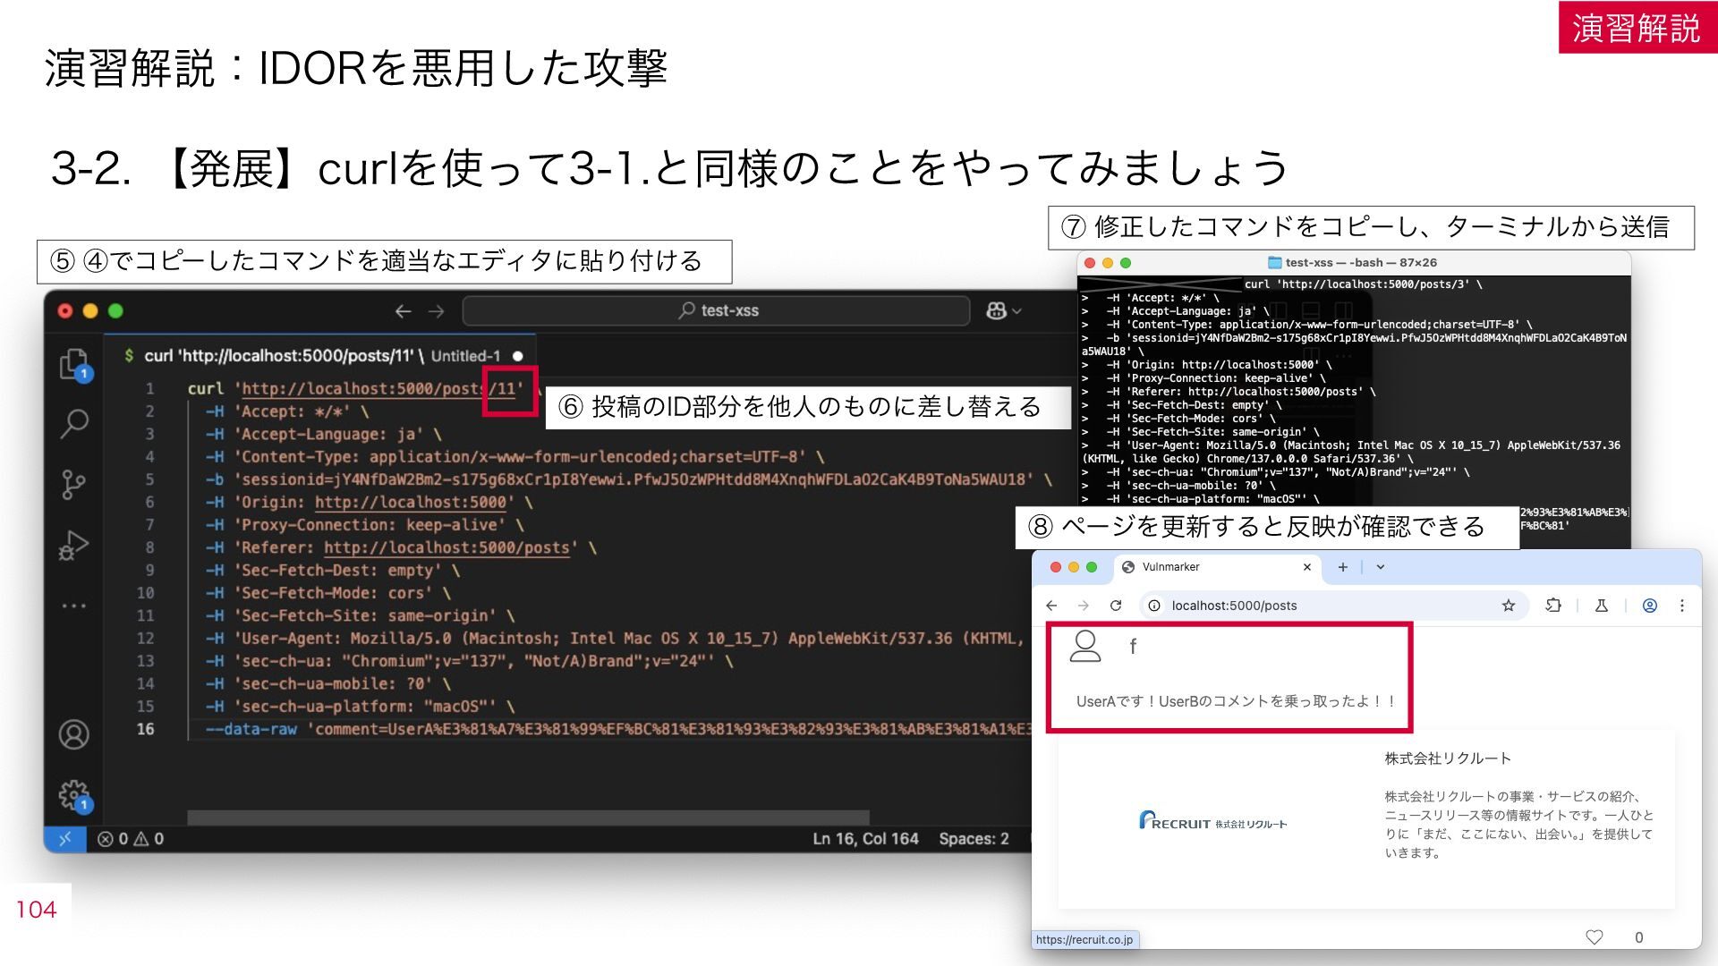Open the Explorer files icon in VS Code
Viewport: 1718px width, 966px height.
(x=73, y=364)
